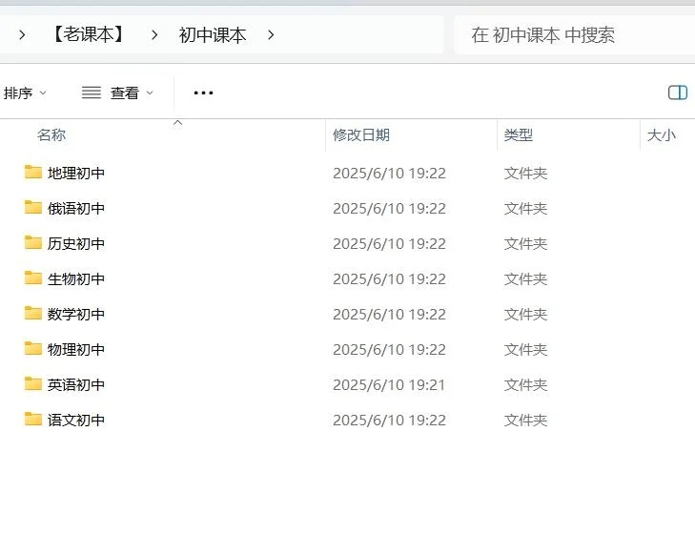Viewport: 695px width, 555px height.
Task: Click the modified date of 历史初中 row
Action: (389, 244)
